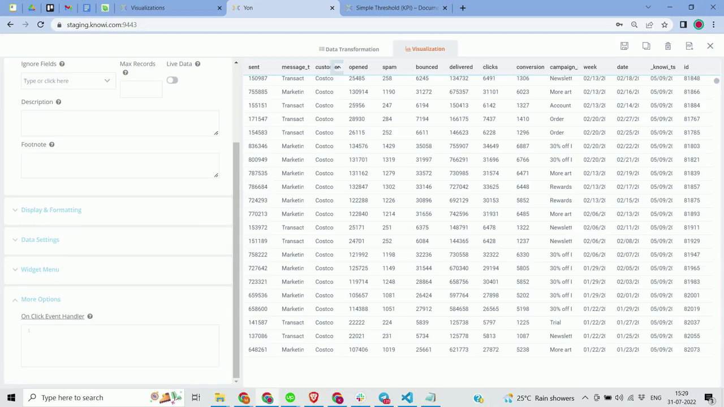Click help icon next to Ignore Fields
The height and width of the screenshot is (407, 724).
[62, 64]
